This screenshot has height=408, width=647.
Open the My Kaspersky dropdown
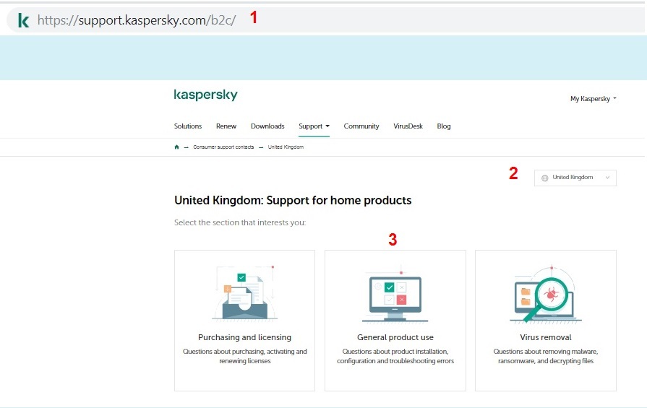point(593,98)
